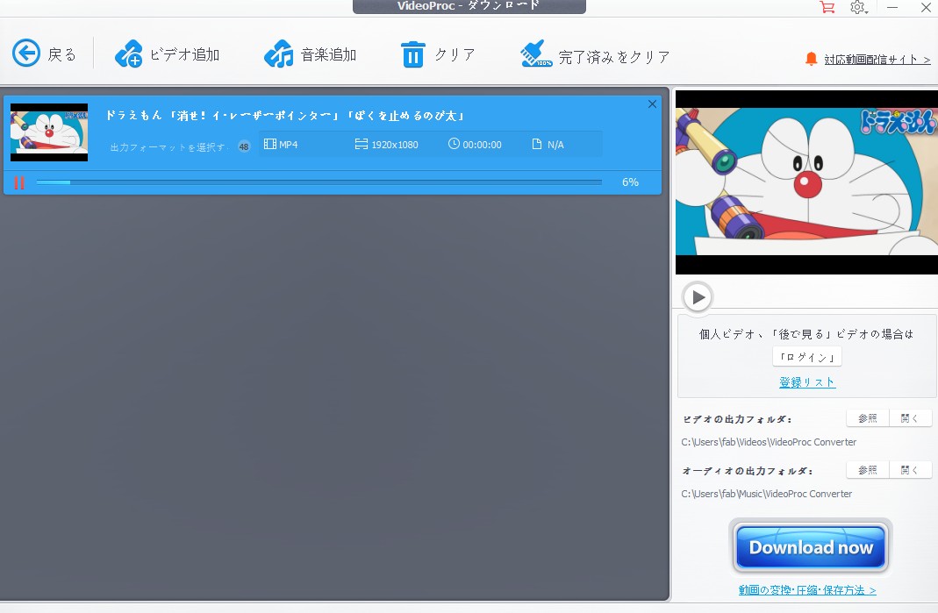Click 開く for the video output folder
Screen dimensions: 938x613
pos(910,418)
